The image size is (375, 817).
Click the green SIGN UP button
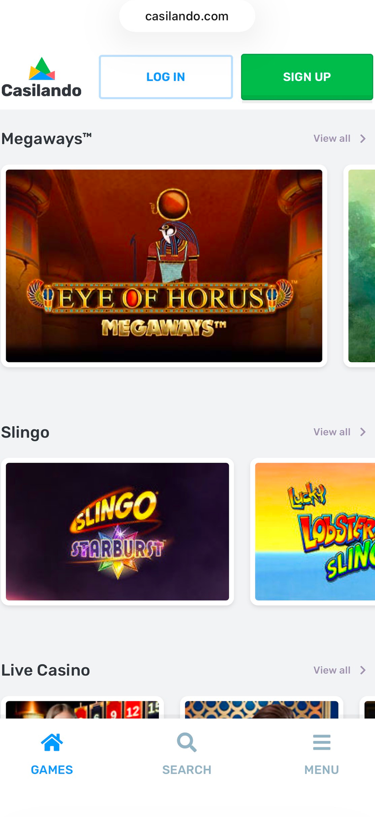[307, 77]
